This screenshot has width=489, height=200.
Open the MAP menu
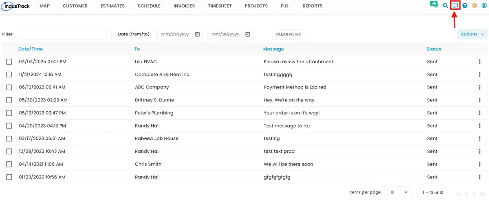click(44, 6)
